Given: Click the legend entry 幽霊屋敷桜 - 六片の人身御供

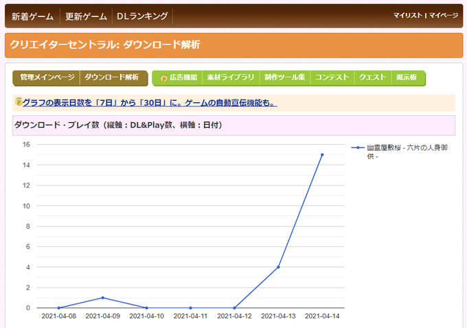Looking at the screenshot, I should [407, 152].
